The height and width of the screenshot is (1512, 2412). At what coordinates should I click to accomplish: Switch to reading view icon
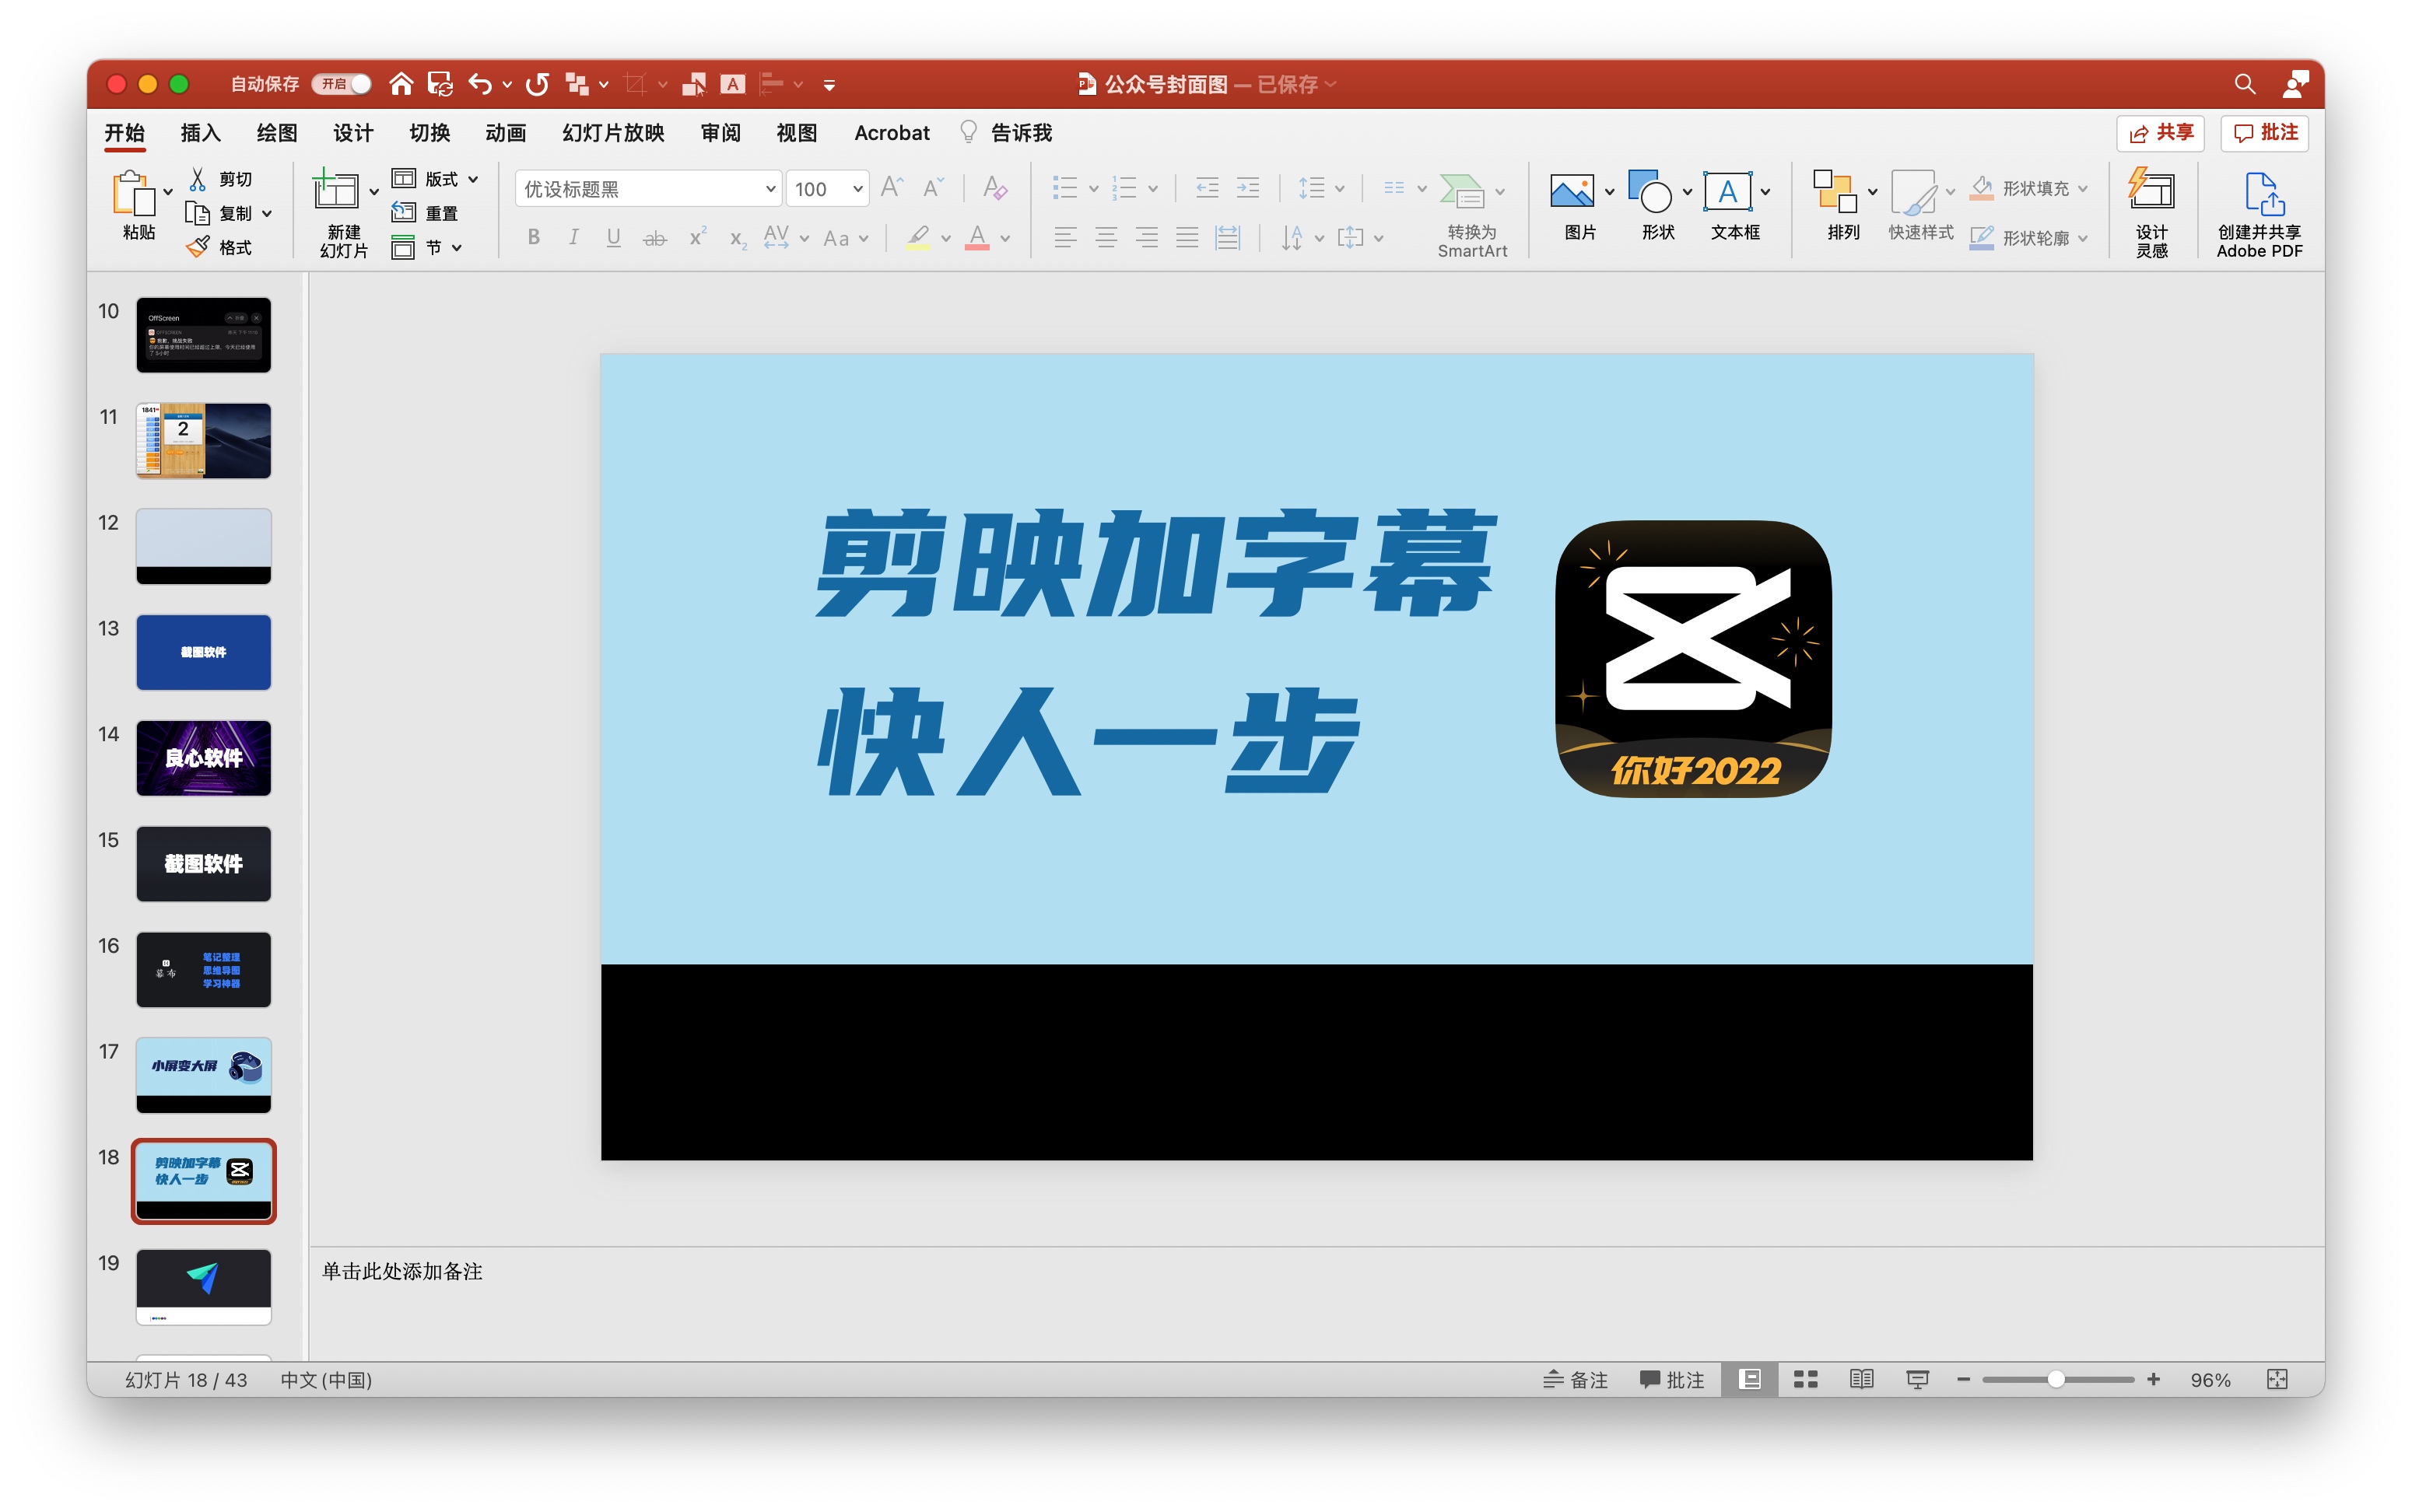coord(1861,1379)
